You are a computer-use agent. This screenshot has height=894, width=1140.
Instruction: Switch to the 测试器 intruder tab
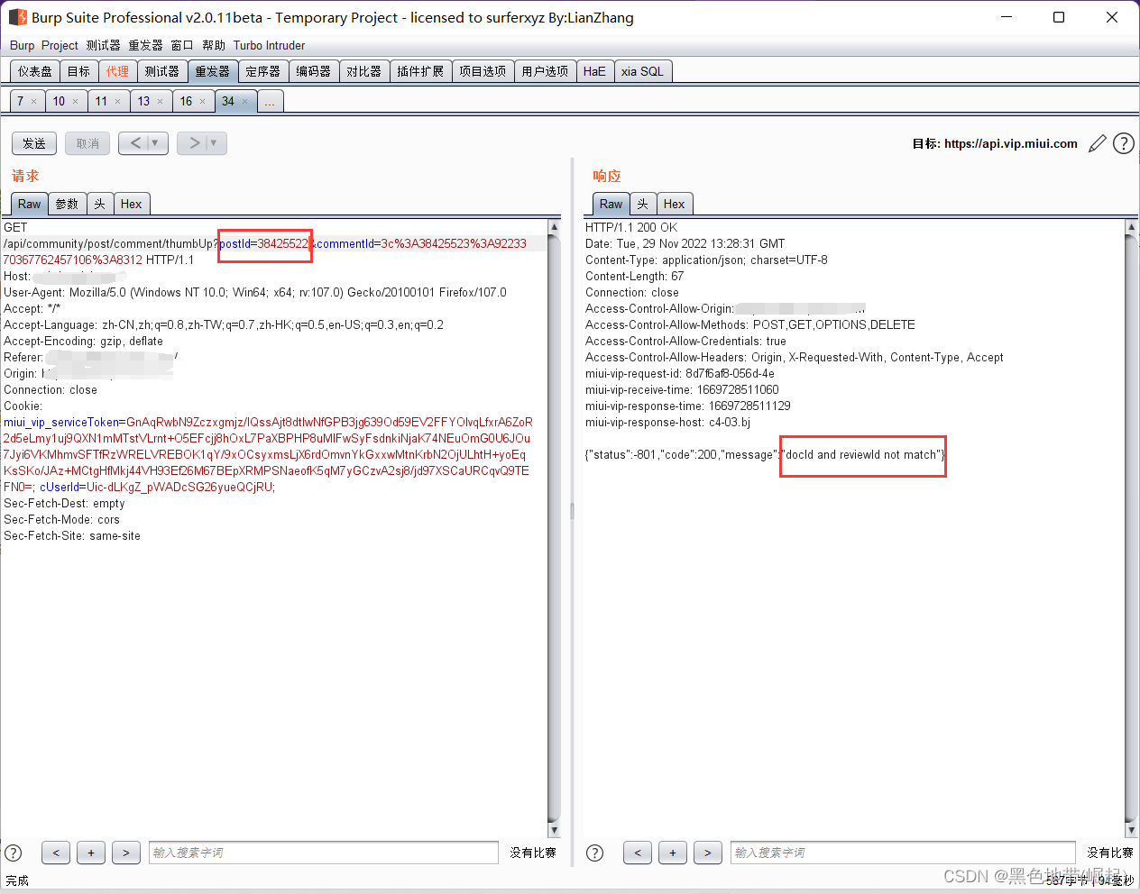pyautogui.click(x=162, y=71)
